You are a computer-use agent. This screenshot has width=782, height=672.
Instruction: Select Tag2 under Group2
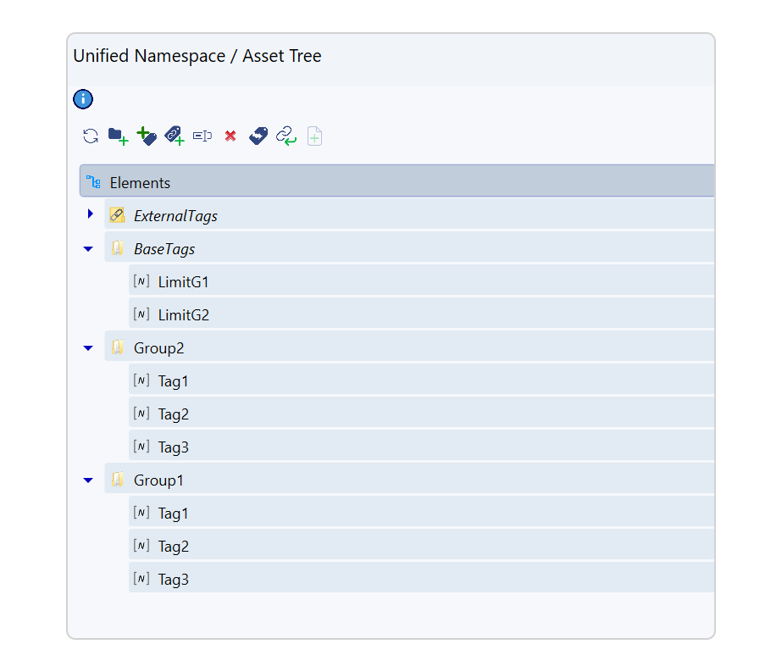[x=173, y=414]
